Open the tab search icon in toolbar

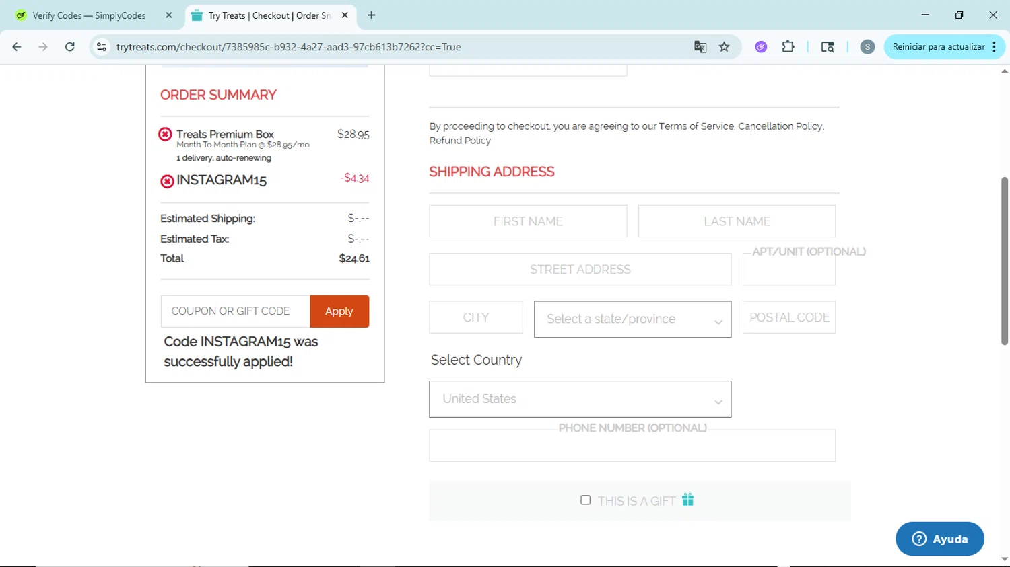click(828, 47)
